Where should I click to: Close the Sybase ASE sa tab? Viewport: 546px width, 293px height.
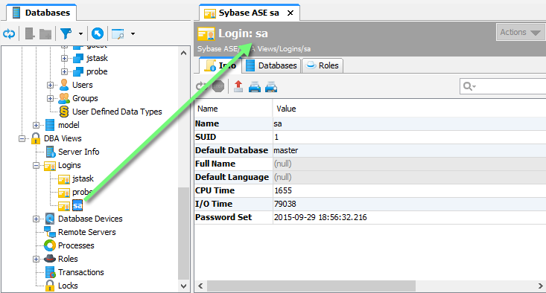(290, 13)
